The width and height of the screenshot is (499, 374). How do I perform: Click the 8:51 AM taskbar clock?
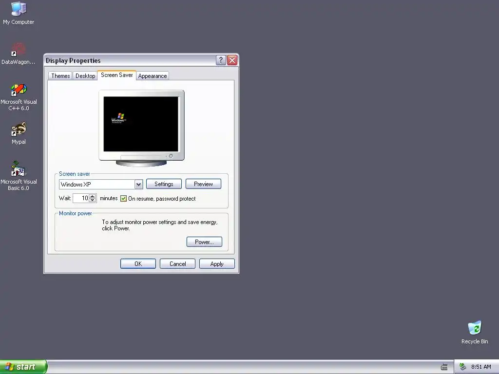point(481,367)
